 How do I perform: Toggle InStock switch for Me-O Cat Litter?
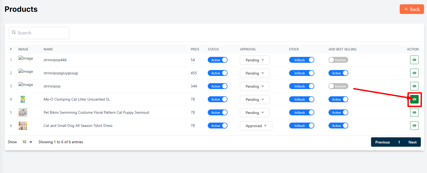pyautogui.click(x=301, y=99)
